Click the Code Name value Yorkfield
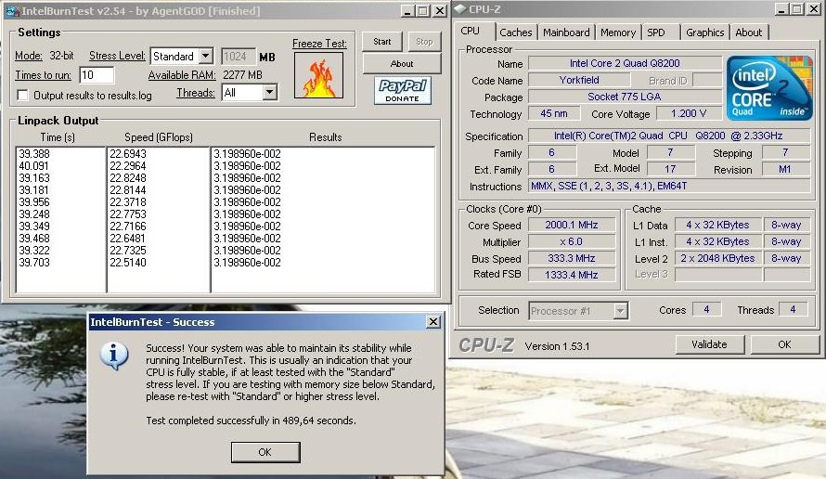Image resolution: width=826 pixels, height=479 pixels. [x=579, y=80]
